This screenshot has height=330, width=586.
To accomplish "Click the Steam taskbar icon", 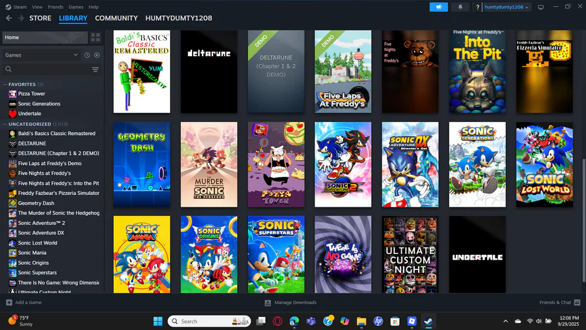I will [428, 321].
